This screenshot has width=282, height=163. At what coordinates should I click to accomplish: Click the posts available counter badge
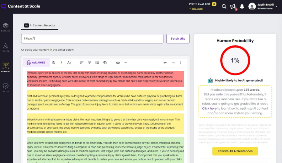click(x=214, y=4)
